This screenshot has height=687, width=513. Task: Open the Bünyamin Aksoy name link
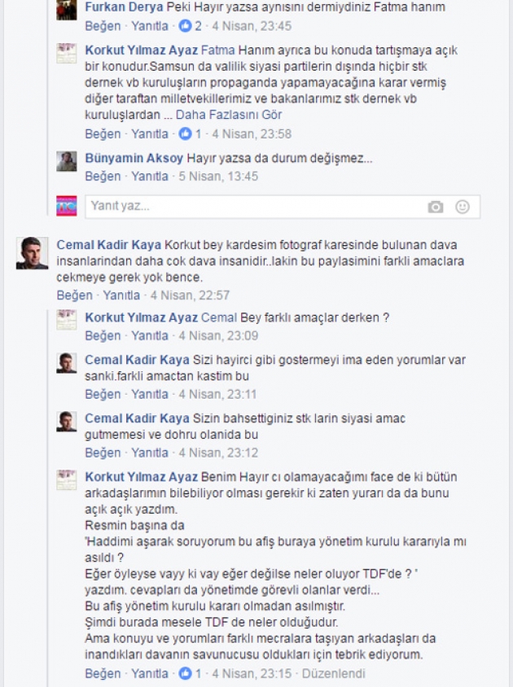(x=134, y=158)
